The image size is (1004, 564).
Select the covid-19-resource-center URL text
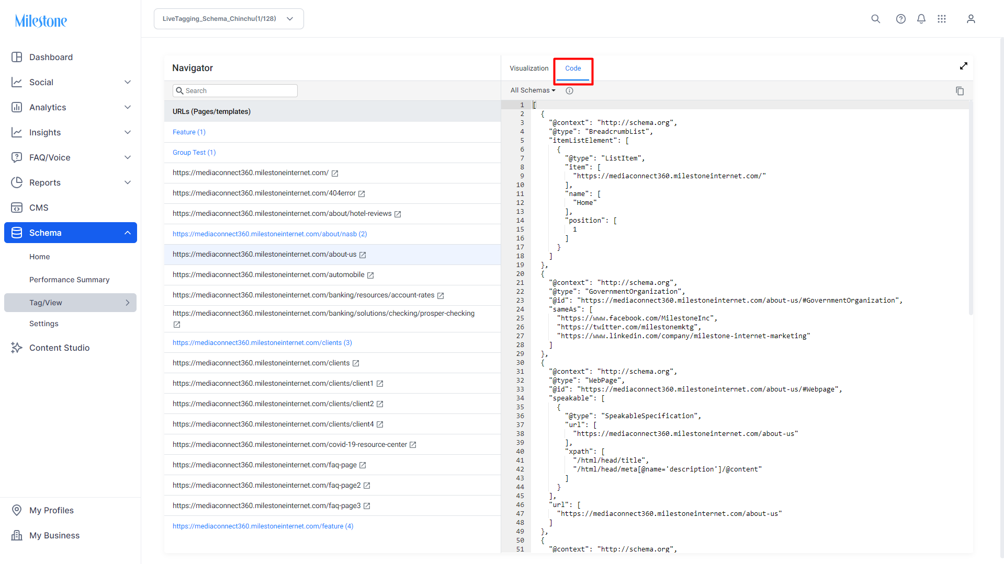pyautogui.click(x=290, y=445)
